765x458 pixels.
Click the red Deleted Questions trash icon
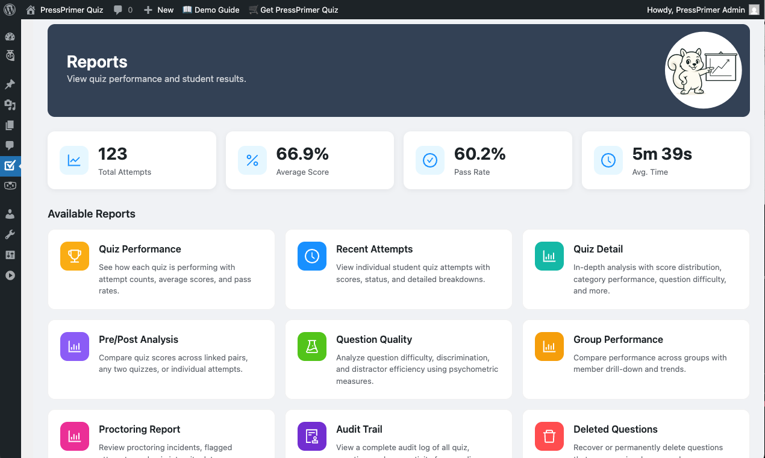click(549, 436)
